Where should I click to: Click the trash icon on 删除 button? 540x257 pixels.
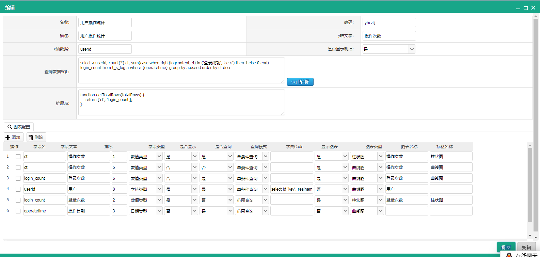pyautogui.click(x=31, y=138)
